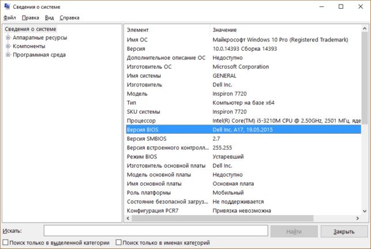Screen dimensions: 371x249
Task: Select the Конфигурация PCR7 row
Action: [x=243, y=210]
